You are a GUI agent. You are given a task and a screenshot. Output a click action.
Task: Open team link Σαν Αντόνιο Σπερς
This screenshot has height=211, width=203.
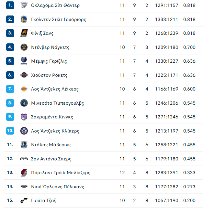coord(51,159)
